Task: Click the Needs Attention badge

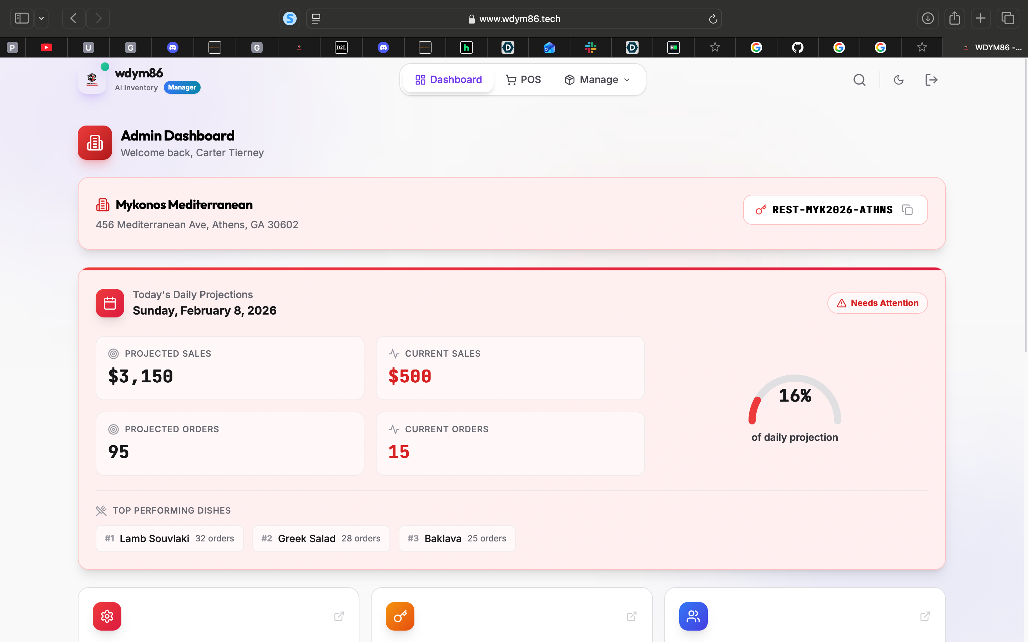Action: (x=877, y=303)
